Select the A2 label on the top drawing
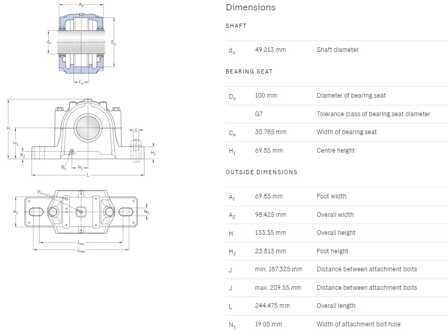448x333 pixels. pyautogui.click(x=81, y=4)
